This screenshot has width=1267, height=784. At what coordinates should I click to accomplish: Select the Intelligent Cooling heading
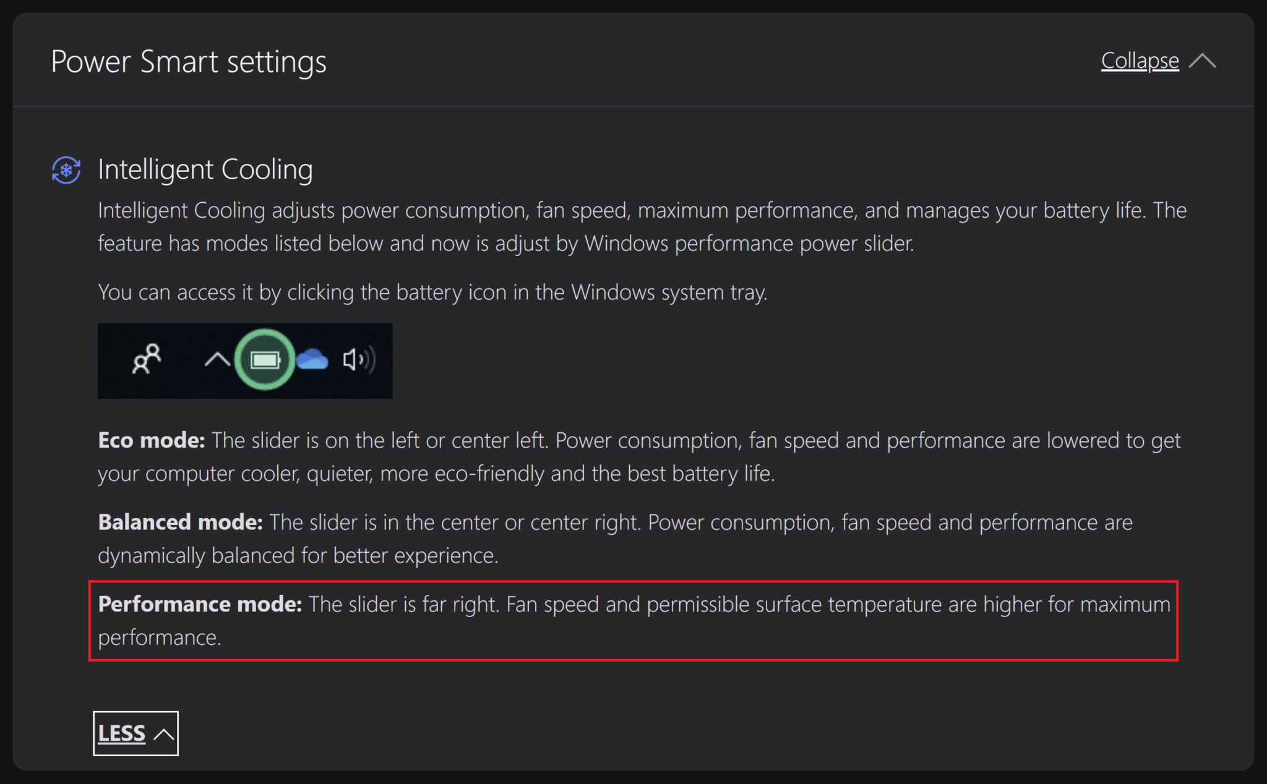[x=205, y=169]
